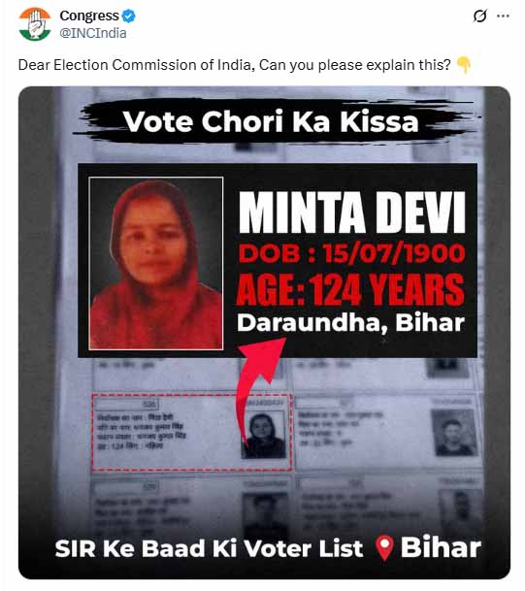
Task: Visit the @INCIndia handle link
Action: tap(93, 33)
